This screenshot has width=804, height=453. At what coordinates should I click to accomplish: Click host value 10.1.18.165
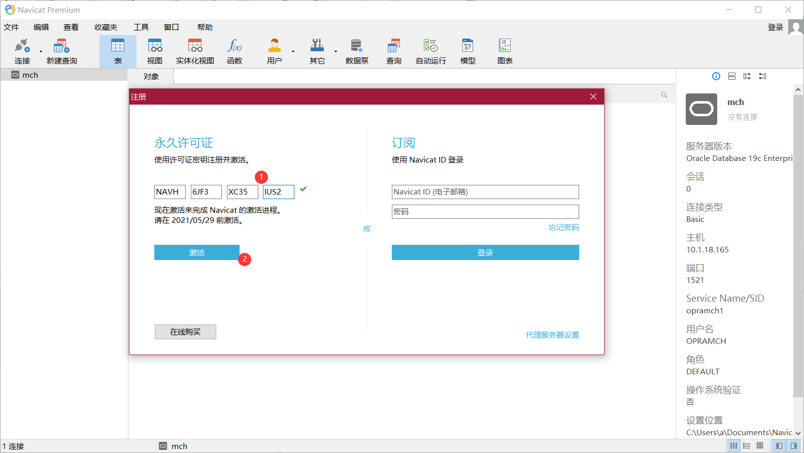[x=708, y=250]
